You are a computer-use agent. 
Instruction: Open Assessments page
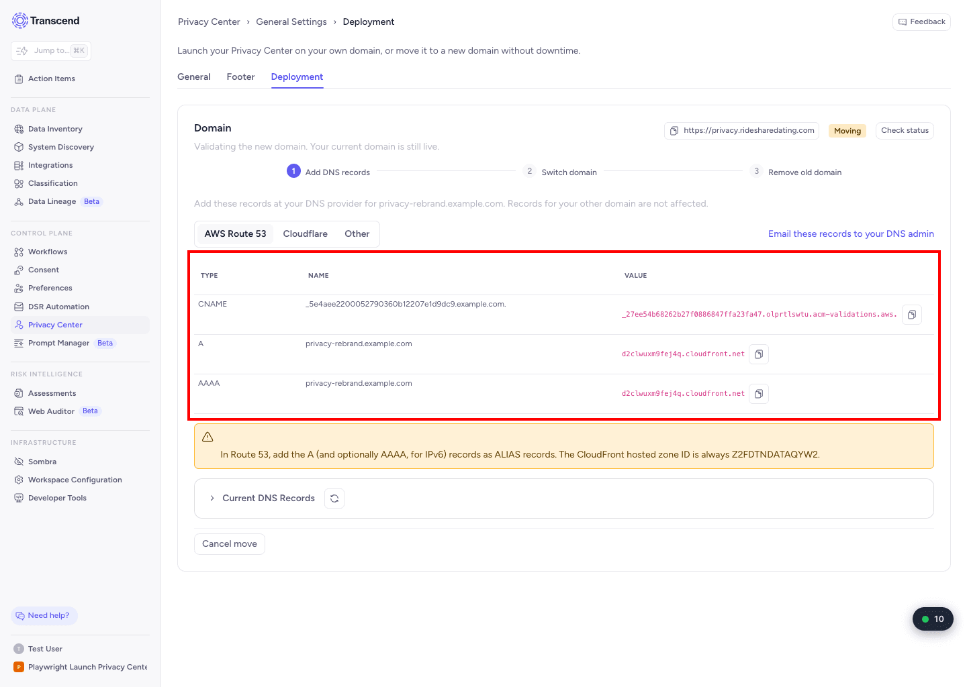coord(52,393)
